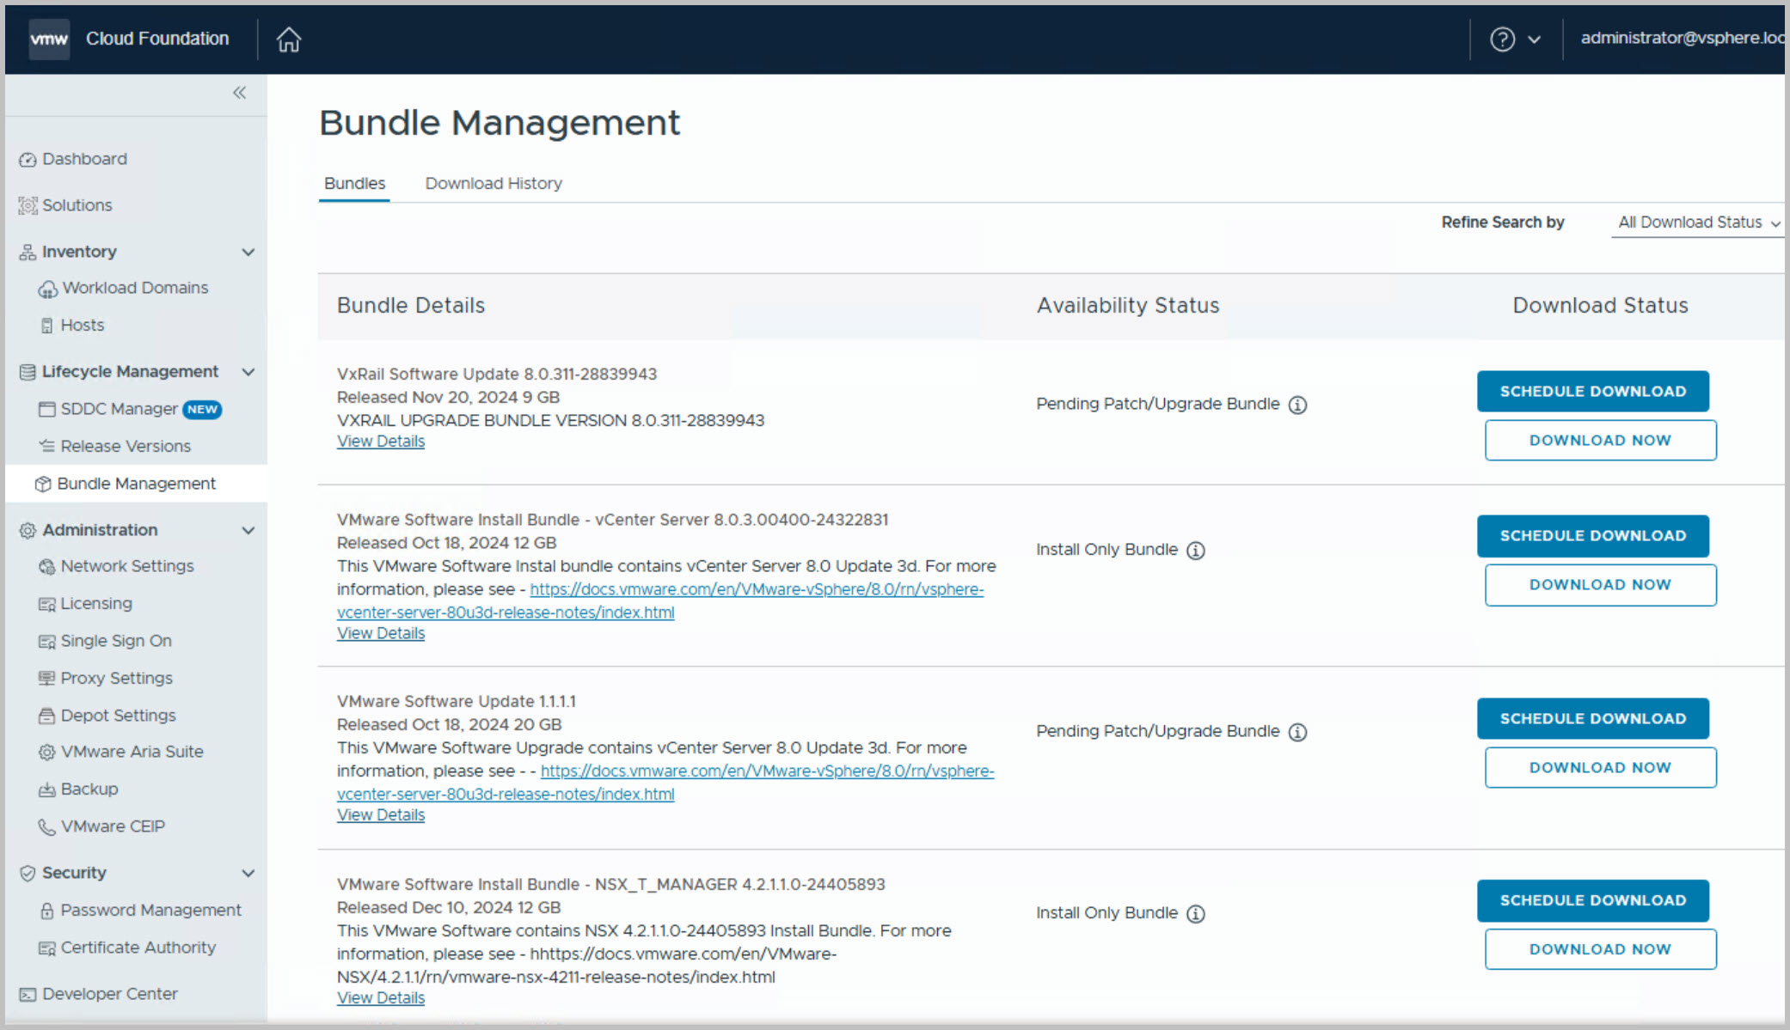Screen dimensions: 1790x1030
Task: Collapse the Security section chevron
Action: (x=248, y=874)
